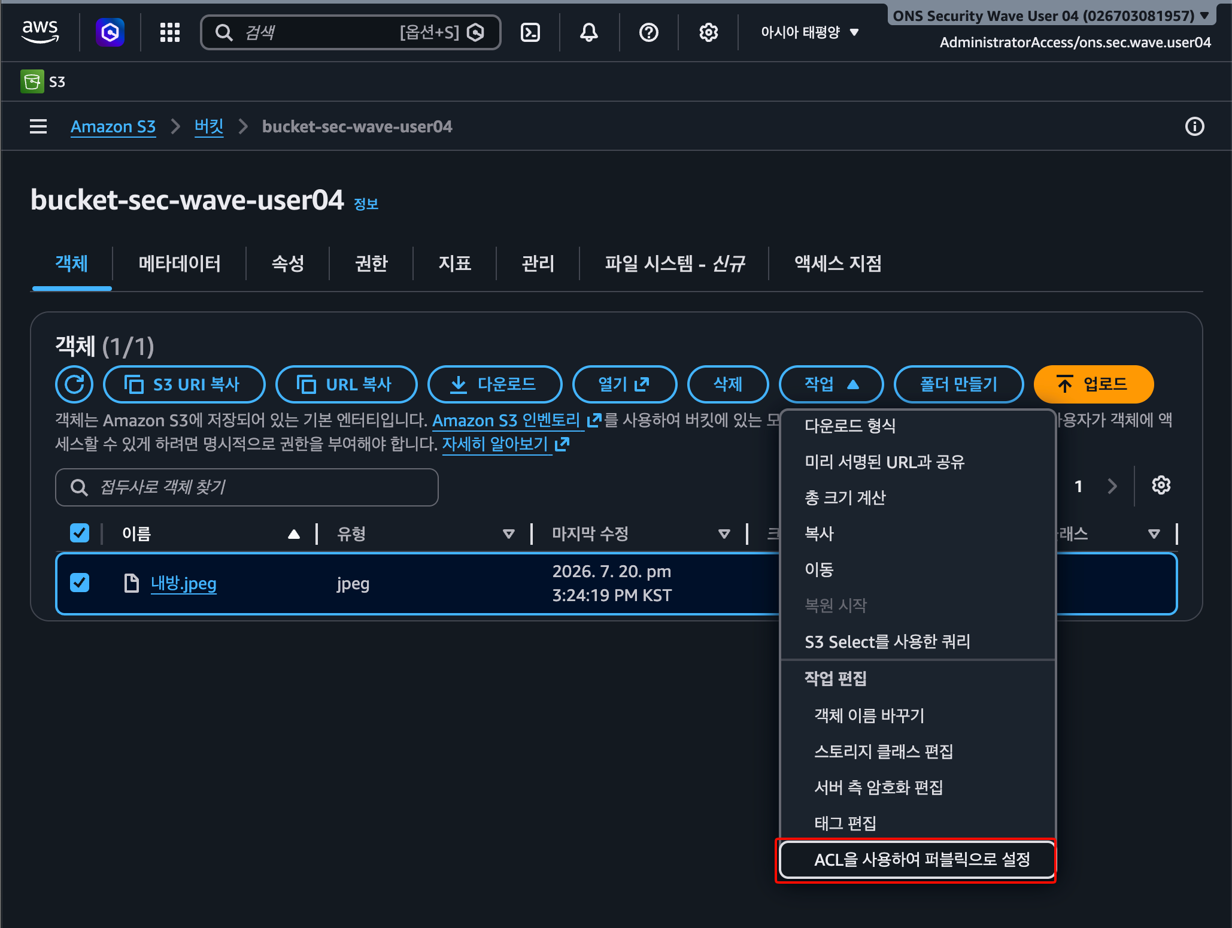Collapse the 작업 actions dropdown

(831, 384)
